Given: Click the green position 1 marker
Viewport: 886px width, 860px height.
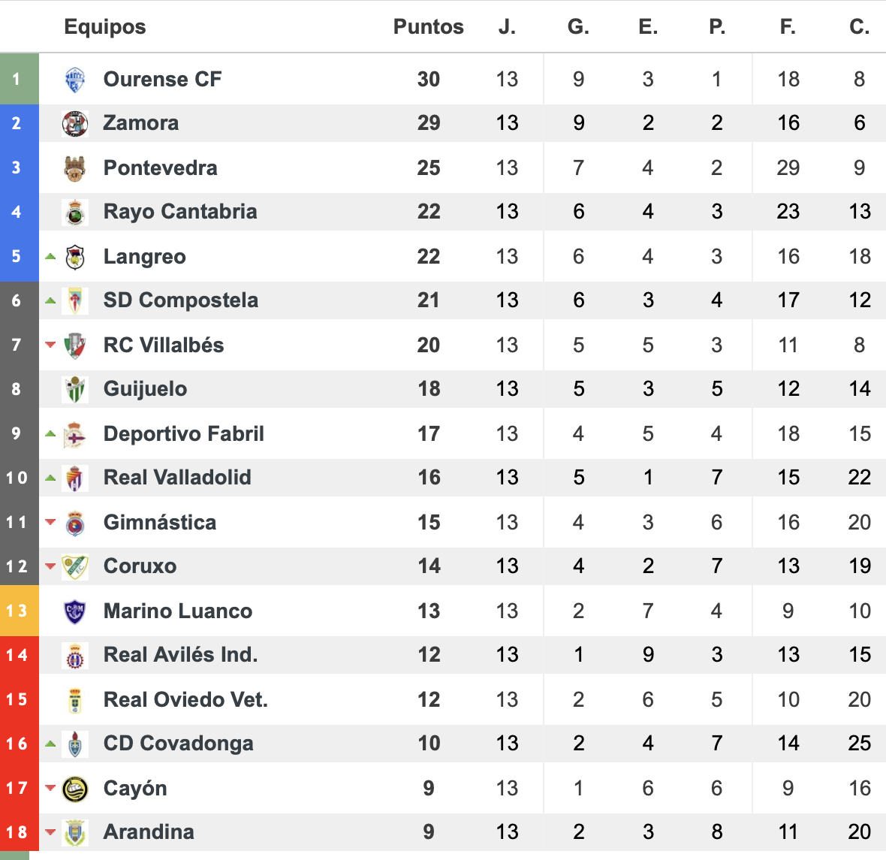Looking at the screenshot, I should 20,79.
